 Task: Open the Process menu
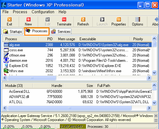(20, 12)
